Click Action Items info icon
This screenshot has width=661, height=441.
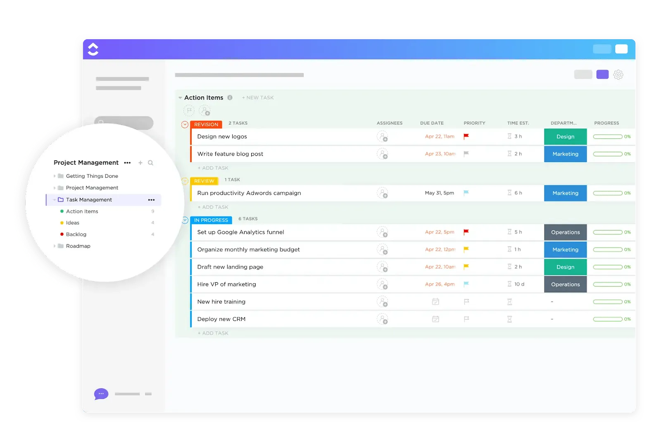pos(230,98)
